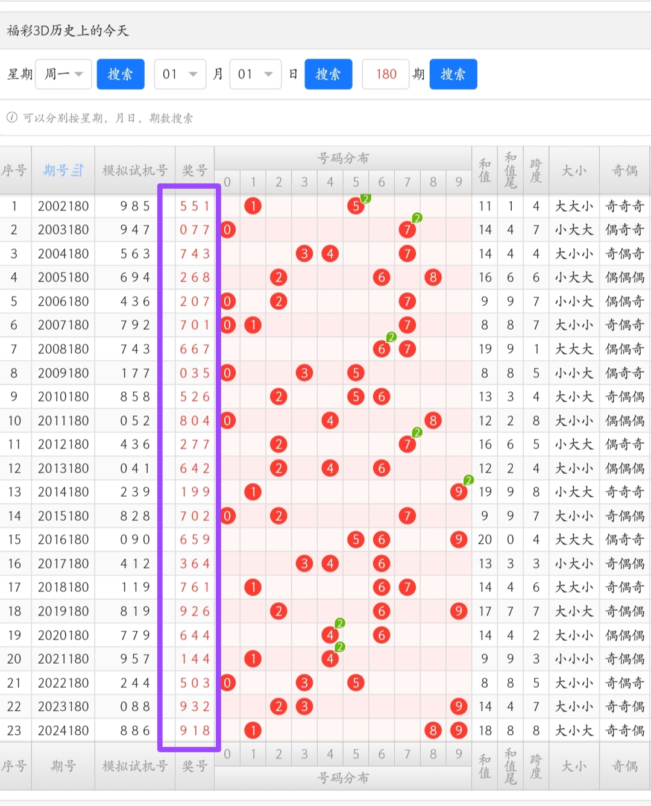Viewport: 651px width, 806px height.
Task: Click 模拟试机号 985 in row 1
Action: [x=135, y=206]
